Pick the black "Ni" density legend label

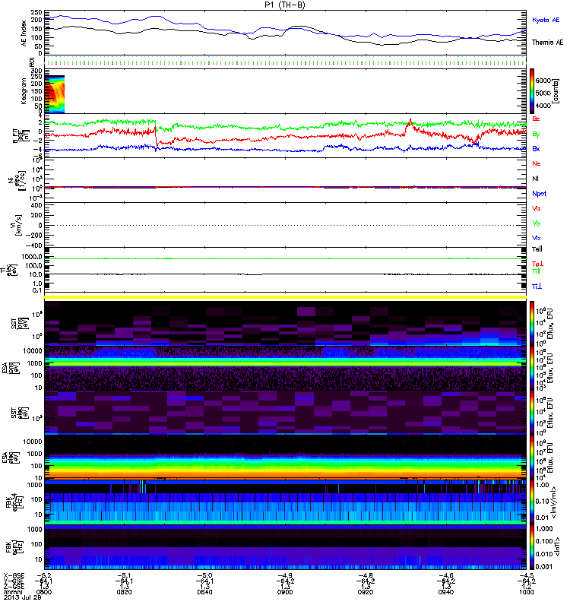click(536, 179)
